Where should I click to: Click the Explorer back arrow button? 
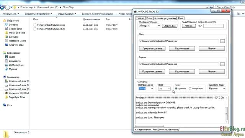pyautogui.click(x=2, y=7)
